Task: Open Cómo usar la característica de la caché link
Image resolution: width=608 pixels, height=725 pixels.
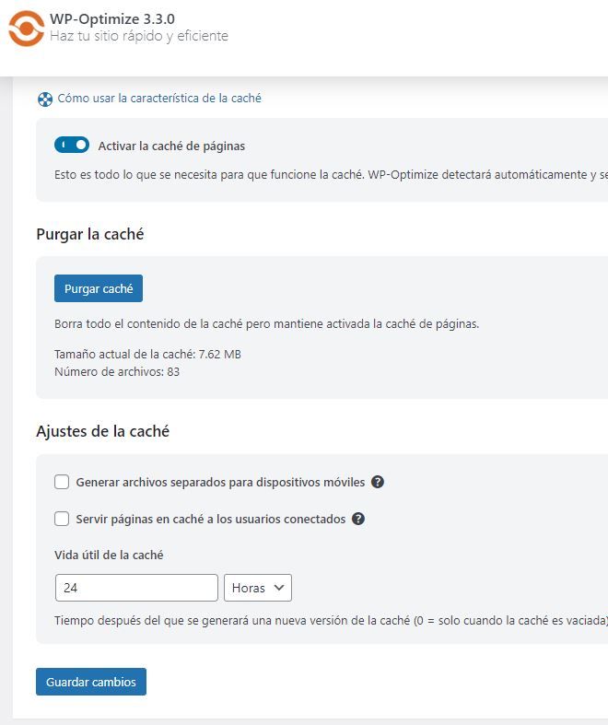Action: pyautogui.click(x=159, y=98)
